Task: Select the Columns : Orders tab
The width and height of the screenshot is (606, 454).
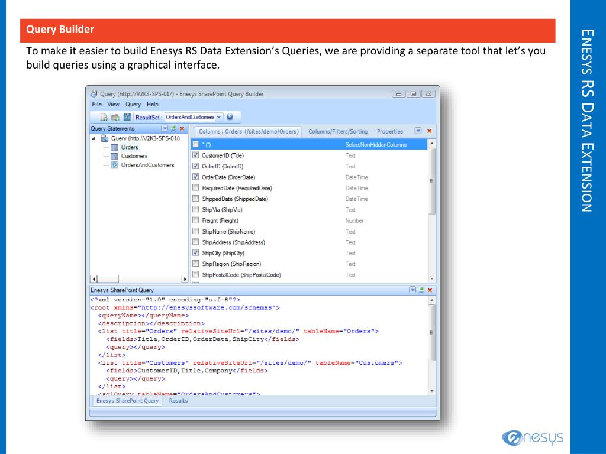Action: click(249, 132)
